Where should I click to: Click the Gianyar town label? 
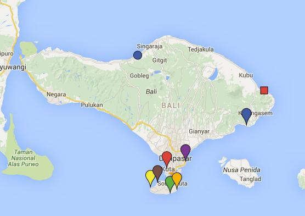coord(199,131)
